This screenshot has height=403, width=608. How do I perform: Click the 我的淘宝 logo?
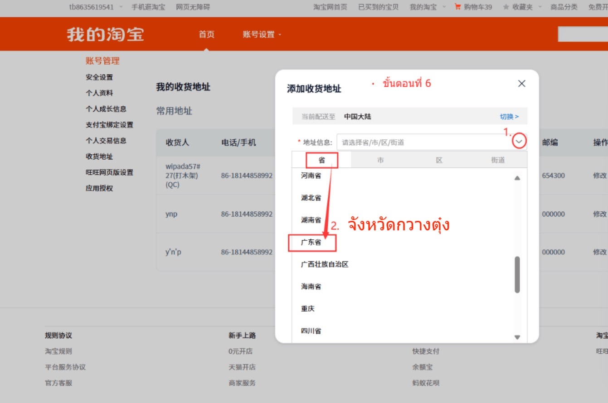pos(106,34)
